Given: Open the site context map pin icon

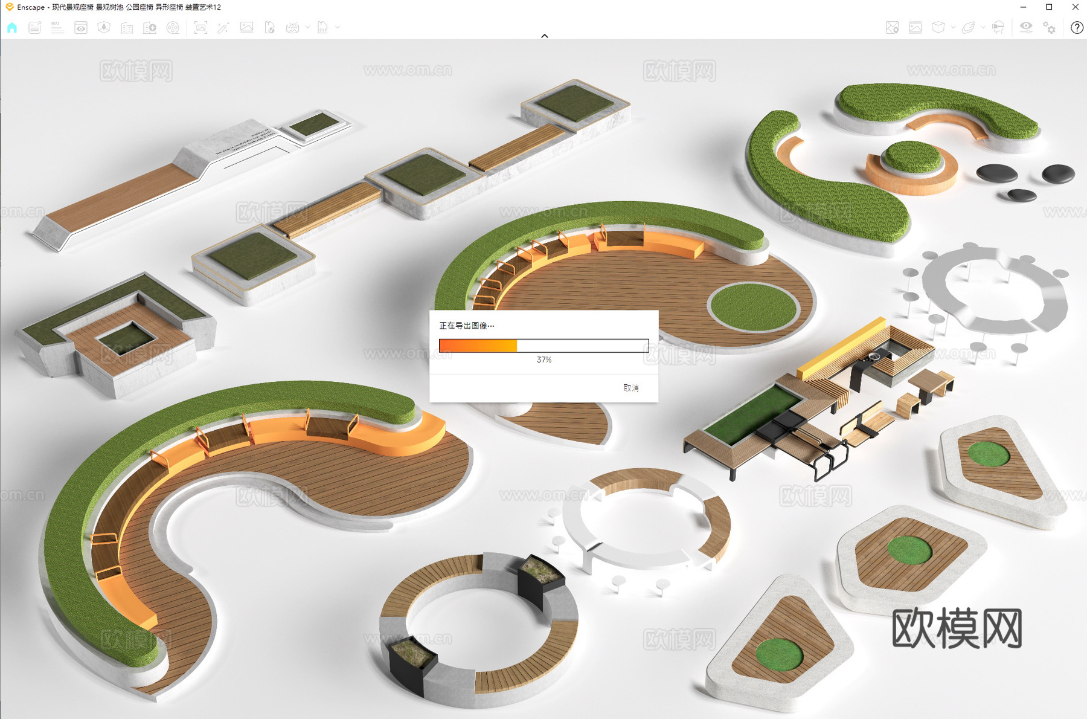Looking at the screenshot, I should [x=892, y=27].
